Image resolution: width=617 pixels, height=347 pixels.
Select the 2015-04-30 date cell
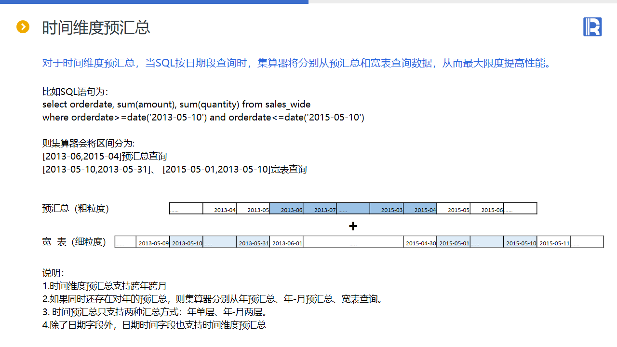click(x=420, y=241)
